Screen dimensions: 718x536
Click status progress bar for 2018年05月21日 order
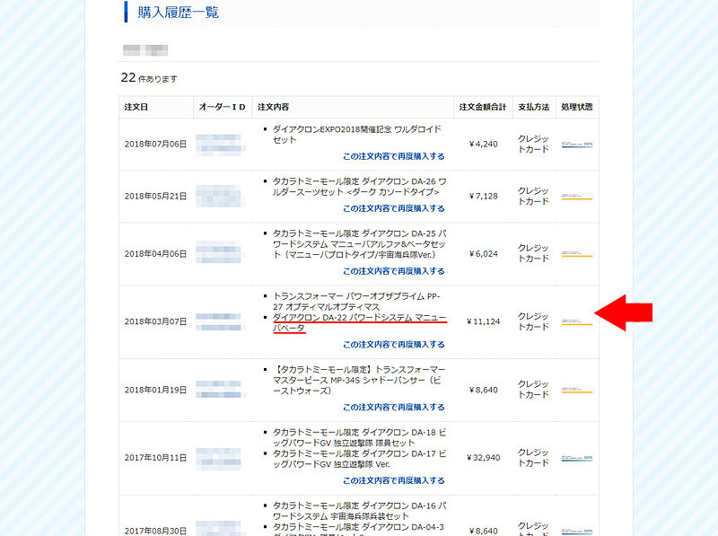(577, 197)
